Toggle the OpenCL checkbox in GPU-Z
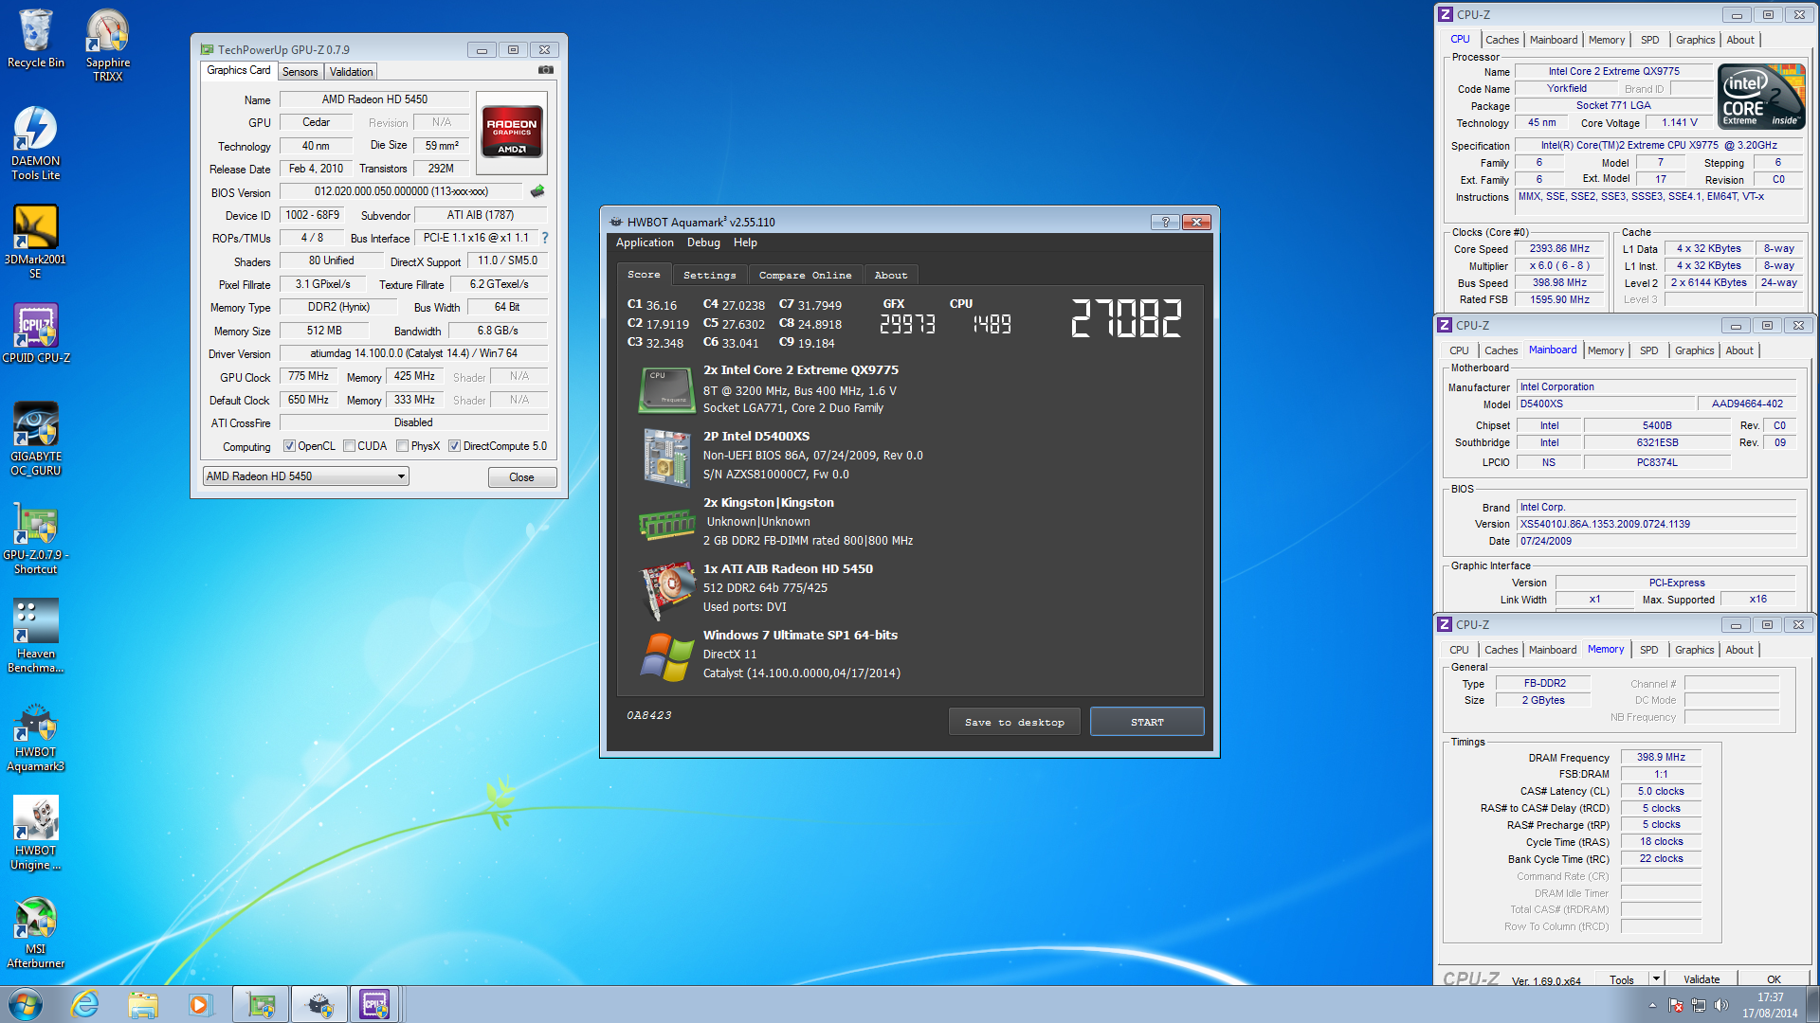Image resolution: width=1820 pixels, height=1023 pixels. coord(289,446)
